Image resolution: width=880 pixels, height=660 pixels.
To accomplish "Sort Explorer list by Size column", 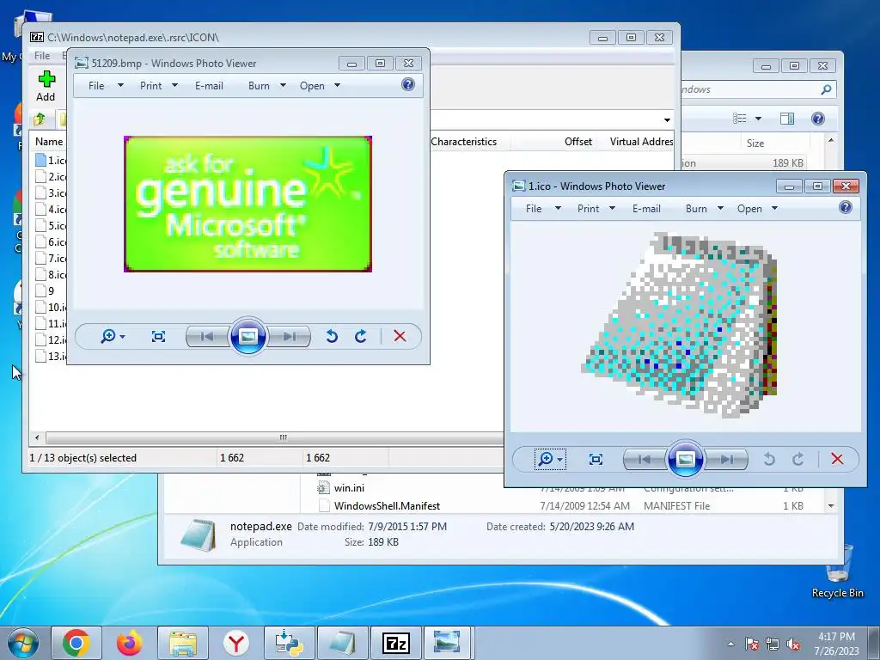I will point(755,144).
